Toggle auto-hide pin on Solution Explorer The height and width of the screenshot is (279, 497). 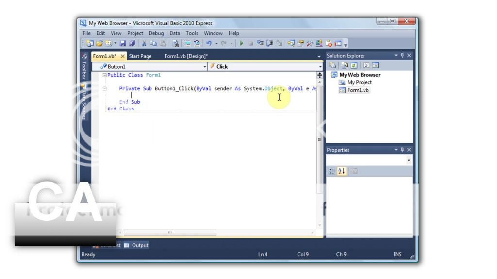(x=402, y=56)
